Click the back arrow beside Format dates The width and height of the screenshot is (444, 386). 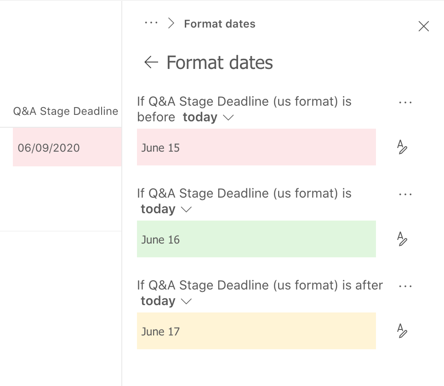coord(151,62)
